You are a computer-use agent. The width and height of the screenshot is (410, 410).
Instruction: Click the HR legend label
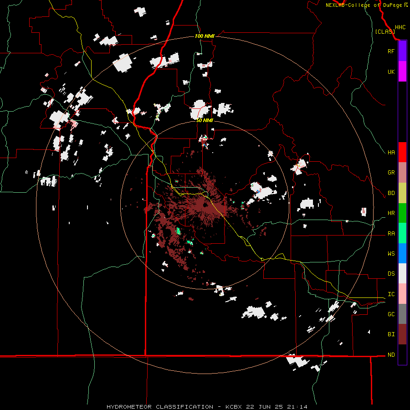(x=391, y=213)
